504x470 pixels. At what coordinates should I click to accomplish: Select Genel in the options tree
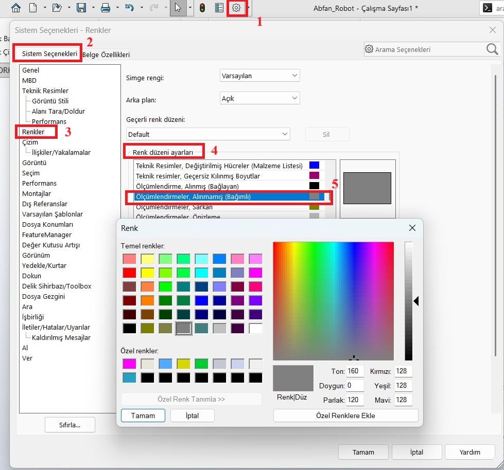coord(30,70)
